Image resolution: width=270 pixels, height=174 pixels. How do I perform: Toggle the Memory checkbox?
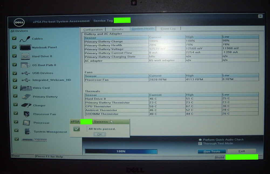pos(17,139)
